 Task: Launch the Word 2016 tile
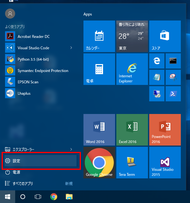point(99,130)
